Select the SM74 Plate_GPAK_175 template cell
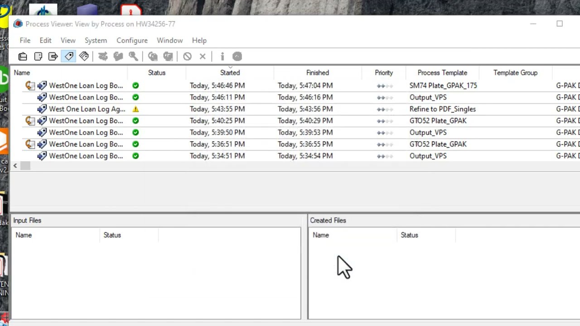 click(x=443, y=85)
